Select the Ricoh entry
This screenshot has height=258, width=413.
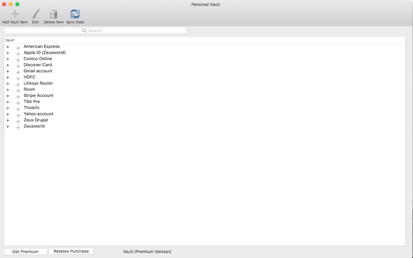click(29, 89)
